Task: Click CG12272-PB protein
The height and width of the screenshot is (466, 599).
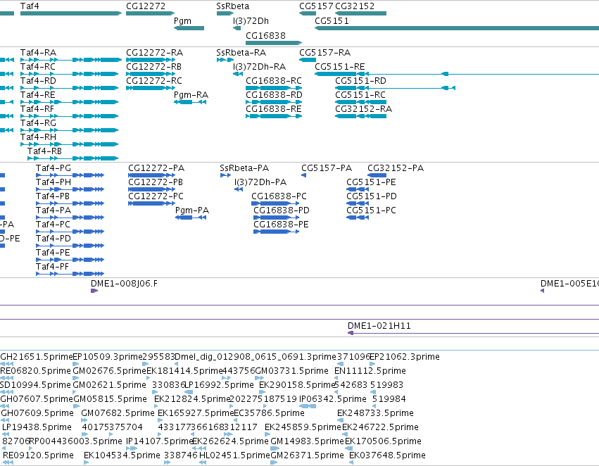Action: 151,189
